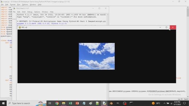Restore the script.py editor window
The image size is (189, 106).
(179, 1)
